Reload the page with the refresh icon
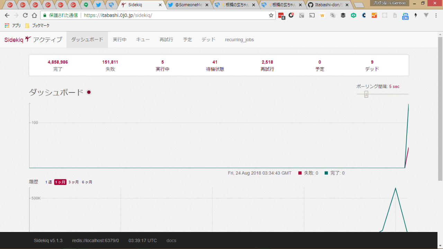443x249 pixels. click(x=25, y=15)
